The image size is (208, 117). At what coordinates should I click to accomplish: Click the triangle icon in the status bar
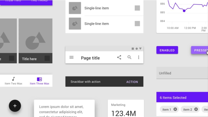(140, 49)
